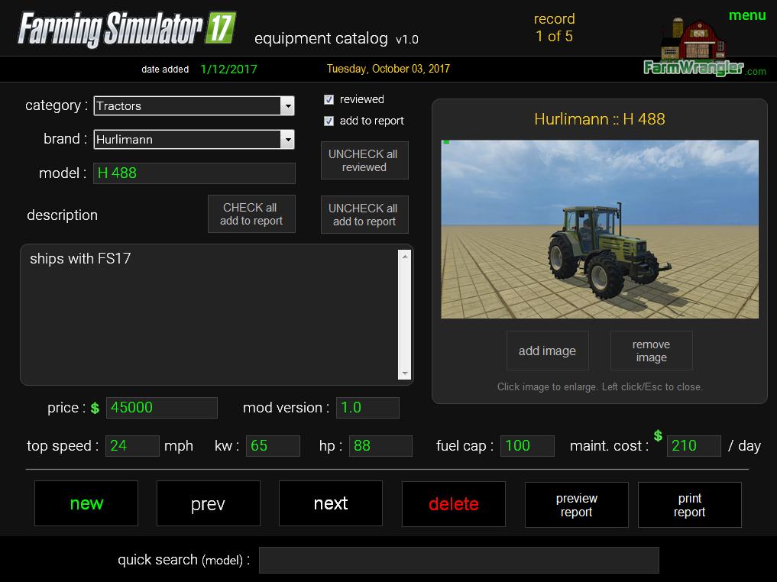This screenshot has height=582, width=777.
Task: Click the quick search model field
Action: click(x=458, y=560)
